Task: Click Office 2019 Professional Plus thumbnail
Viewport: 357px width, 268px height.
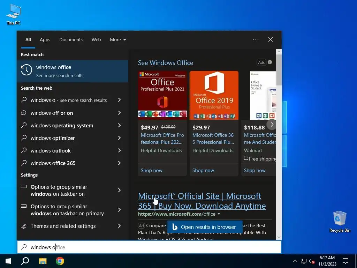Action: [214, 95]
